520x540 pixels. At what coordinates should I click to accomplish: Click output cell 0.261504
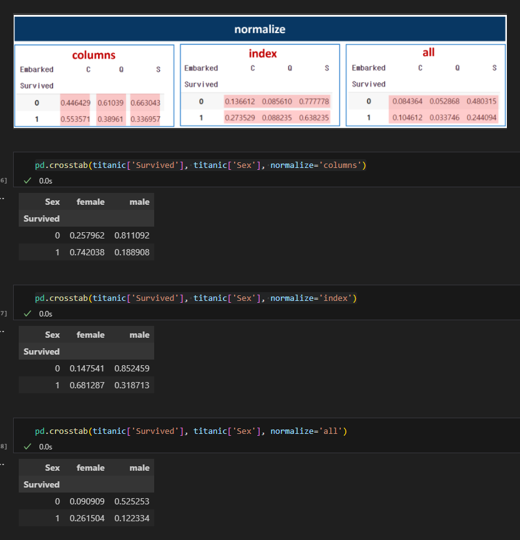(x=87, y=518)
